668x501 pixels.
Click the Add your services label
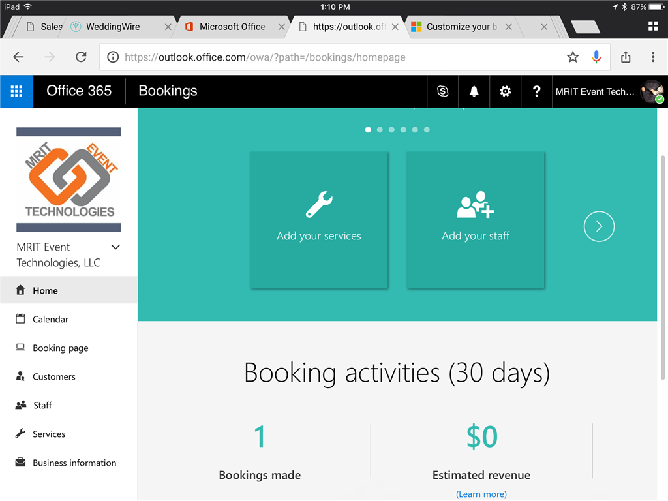coord(319,236)
